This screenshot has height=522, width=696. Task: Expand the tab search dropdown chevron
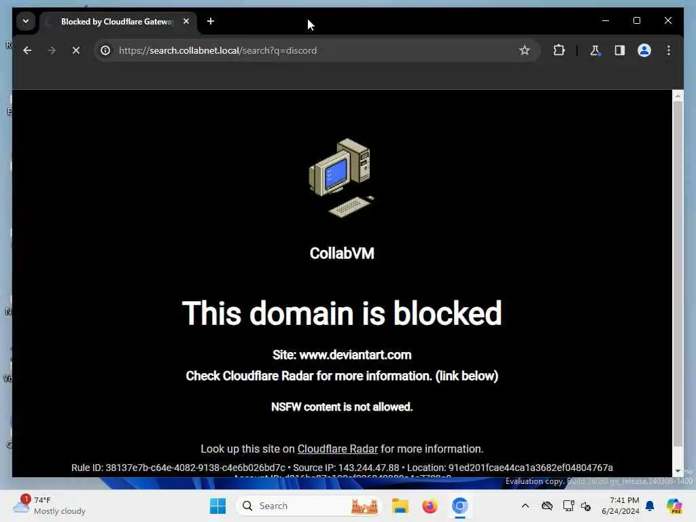point(26,21)
